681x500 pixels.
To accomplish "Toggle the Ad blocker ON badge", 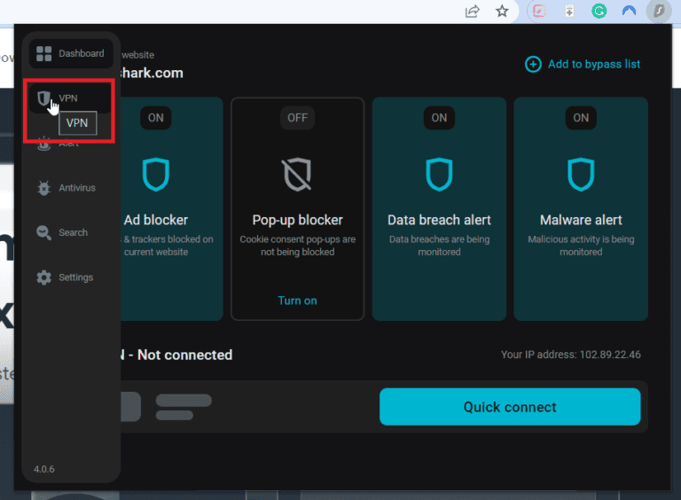I will pos(156,118).
